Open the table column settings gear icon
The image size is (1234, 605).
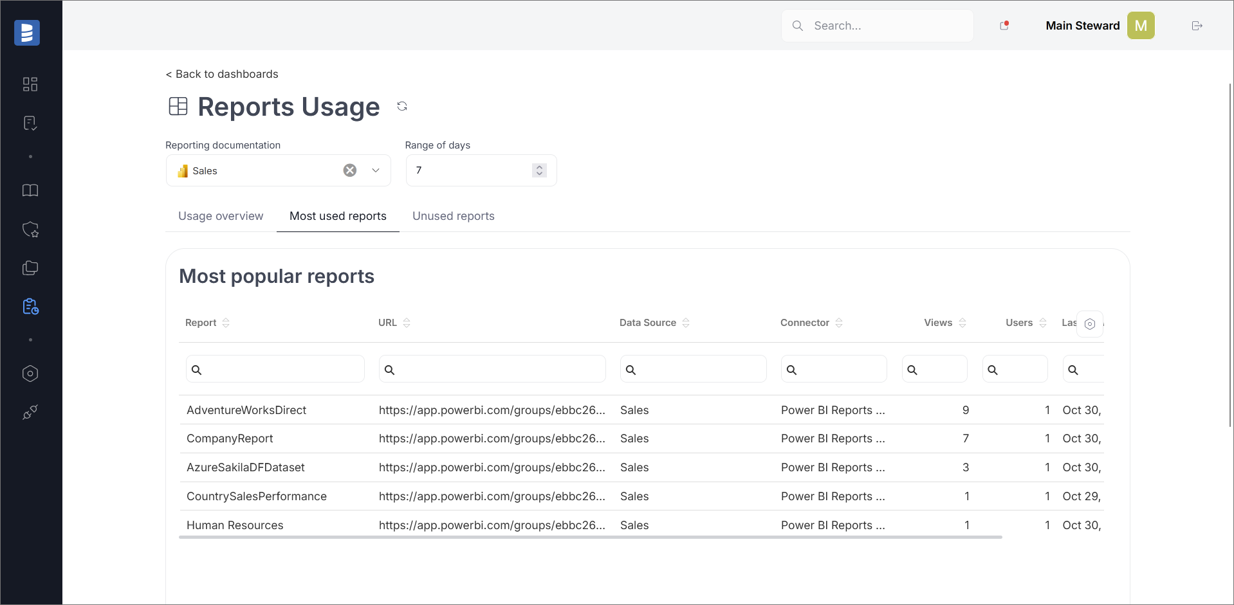click(x=1090, y=324)
